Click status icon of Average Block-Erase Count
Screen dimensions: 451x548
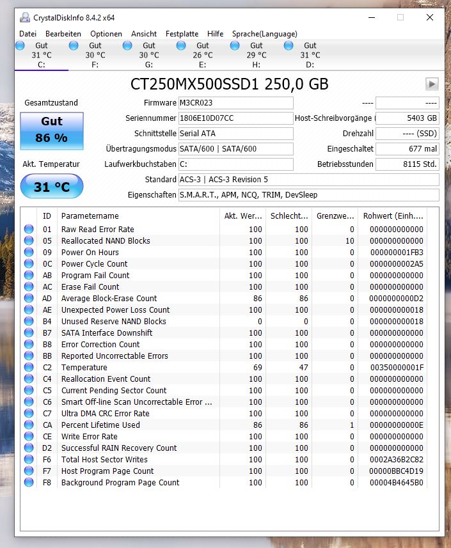point(29,298)
